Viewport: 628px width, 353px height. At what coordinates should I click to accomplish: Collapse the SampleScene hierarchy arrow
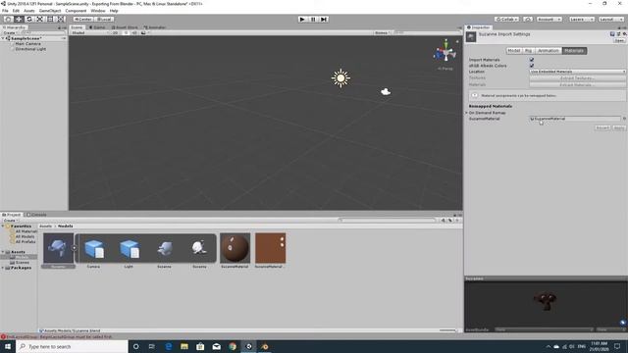click(x=3, y=38)
